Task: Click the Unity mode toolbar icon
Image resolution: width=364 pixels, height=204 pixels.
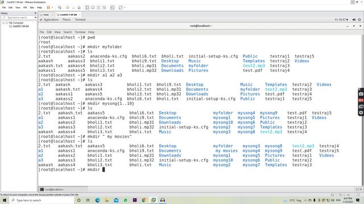Action: (104, 7)
